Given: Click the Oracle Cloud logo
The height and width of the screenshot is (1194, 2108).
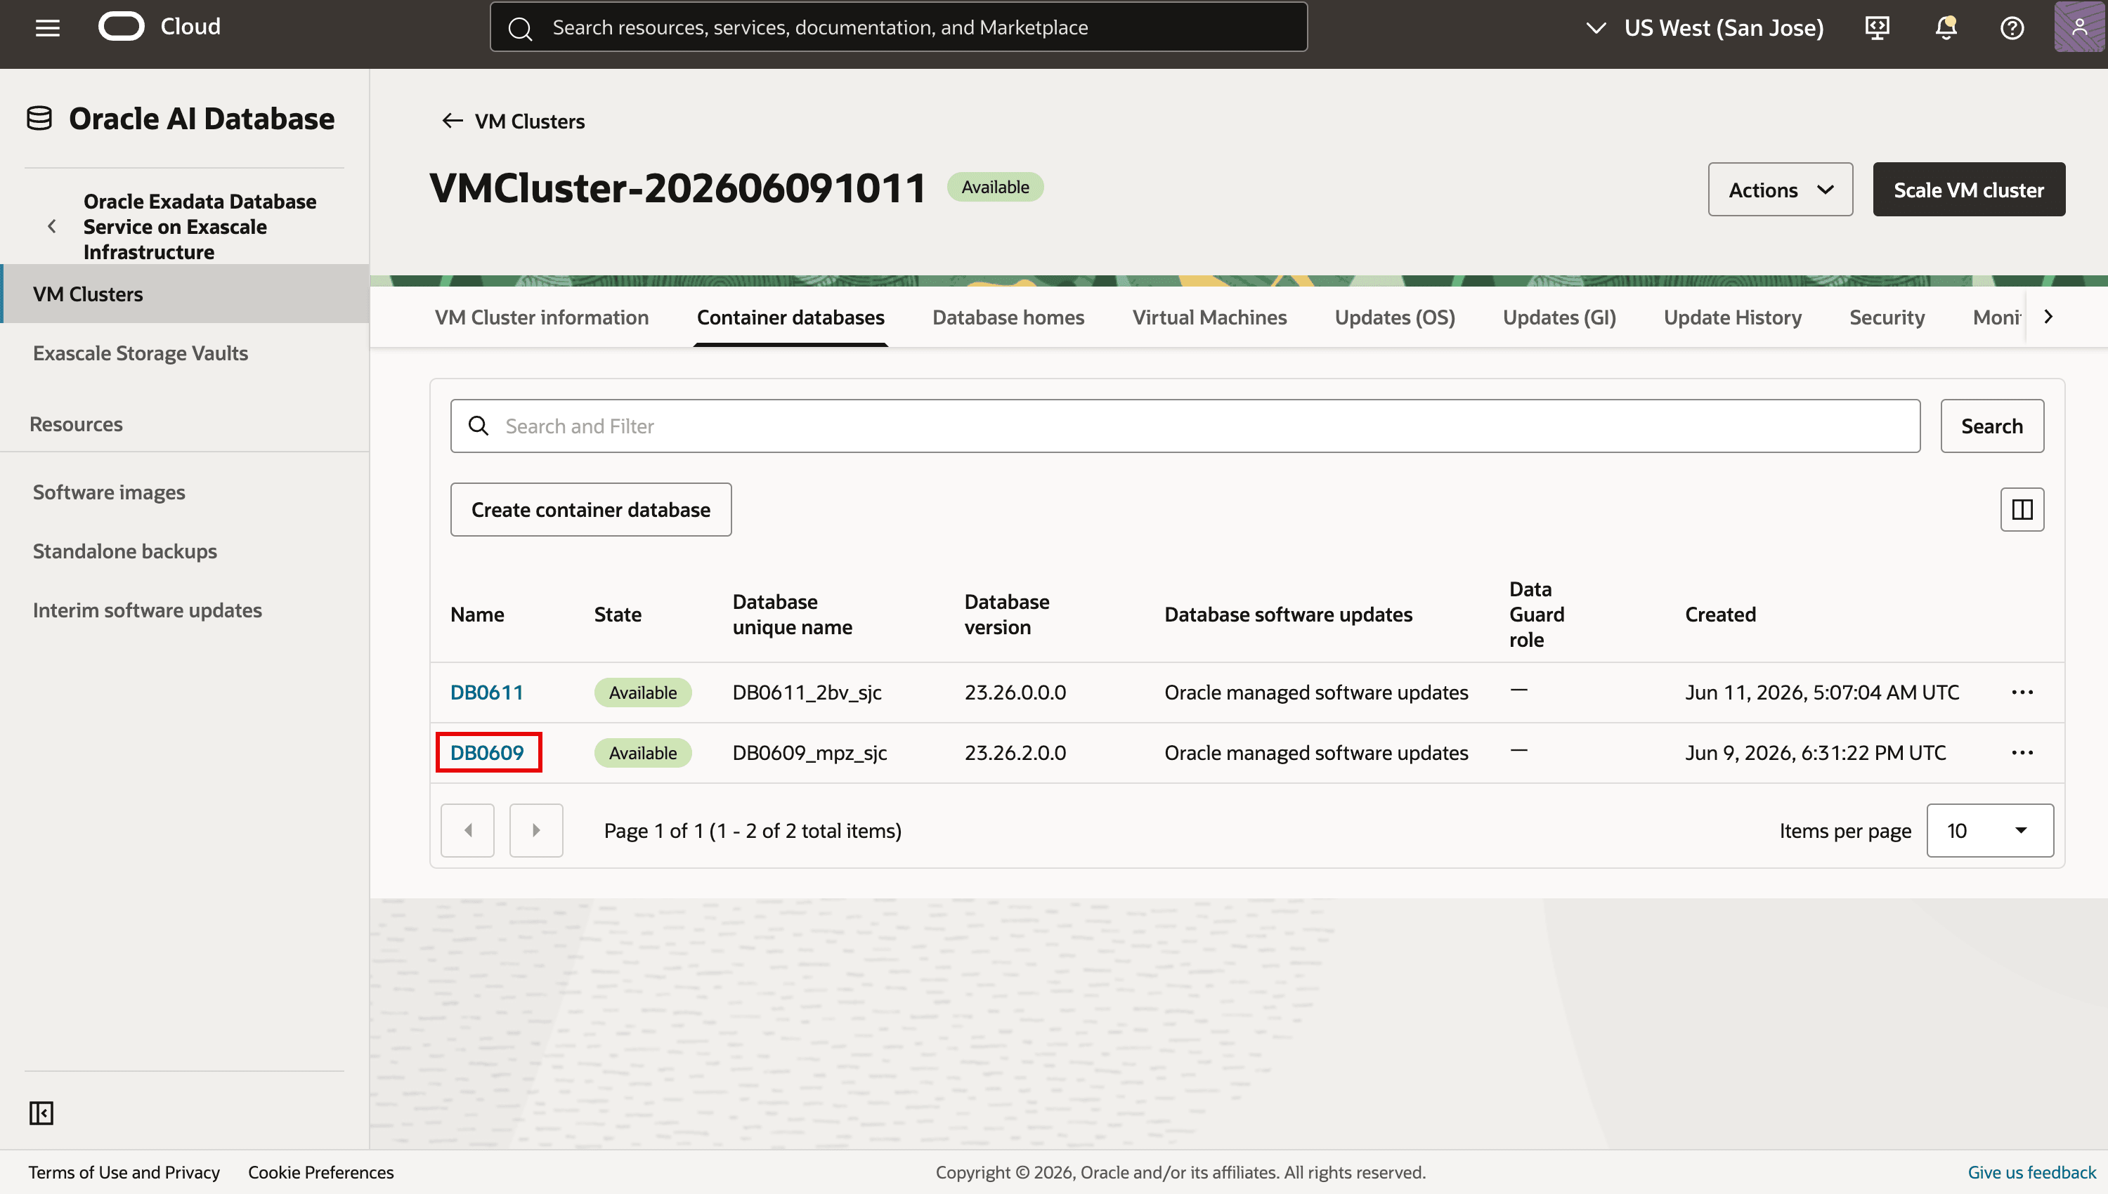Looking at the screenshot, I should (x=122, y=27).
